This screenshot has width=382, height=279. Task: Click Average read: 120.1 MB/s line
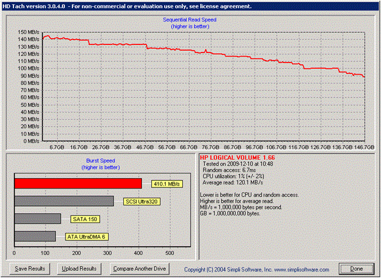pos(232,182)
